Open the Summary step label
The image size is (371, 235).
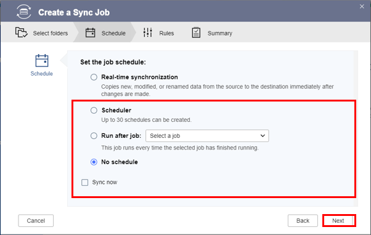[x=220, y=33]
